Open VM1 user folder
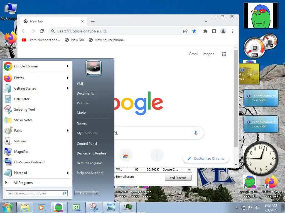 pyautogui.click(x=80, y=84)
